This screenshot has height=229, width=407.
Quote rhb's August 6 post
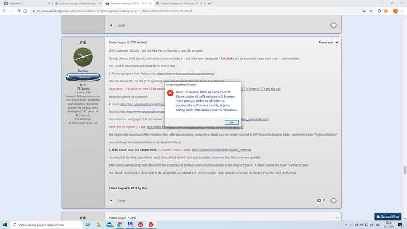pyautogui.click(x=121, y=201)
